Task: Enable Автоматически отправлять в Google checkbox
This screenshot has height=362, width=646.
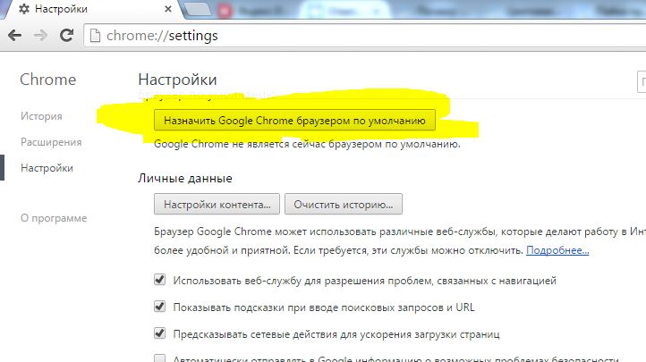Action: pos(159,358)
